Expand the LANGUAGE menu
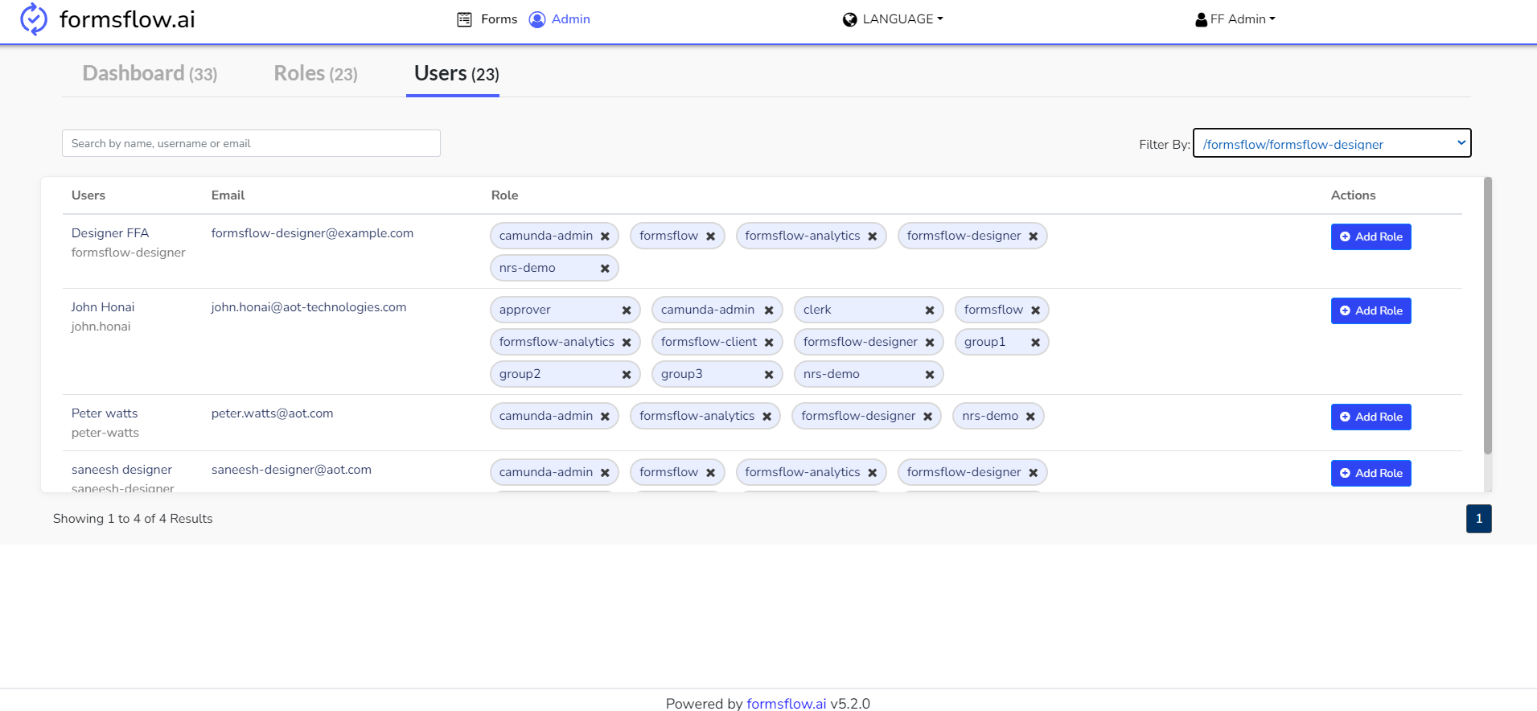 tap(893, 19)
